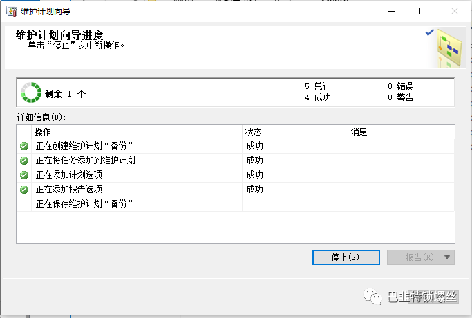
Task: Click success icon for 正在添加计划选项
Action: point(24,175)
